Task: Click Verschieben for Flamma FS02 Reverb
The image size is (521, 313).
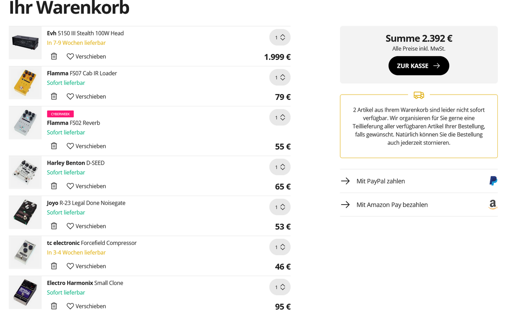Action: pyautogui.click(x=86, y=146)
